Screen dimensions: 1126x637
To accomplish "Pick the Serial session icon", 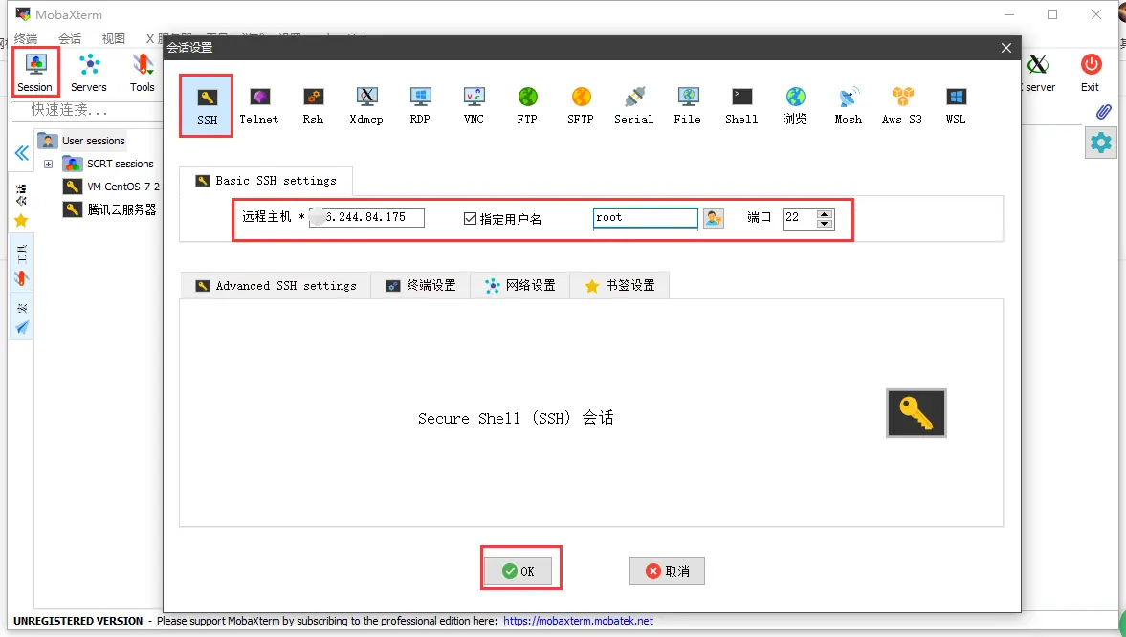I will tap(634, 105).
